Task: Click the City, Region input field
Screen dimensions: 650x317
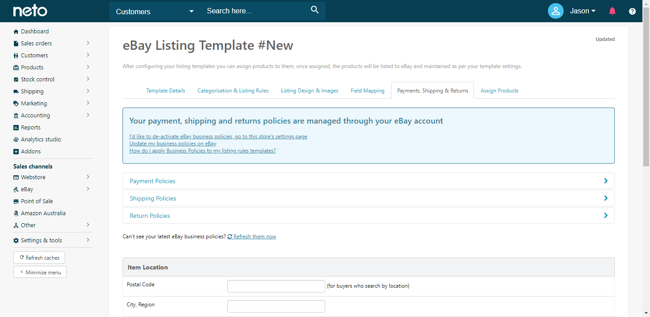Action: (x=276, y=306)
